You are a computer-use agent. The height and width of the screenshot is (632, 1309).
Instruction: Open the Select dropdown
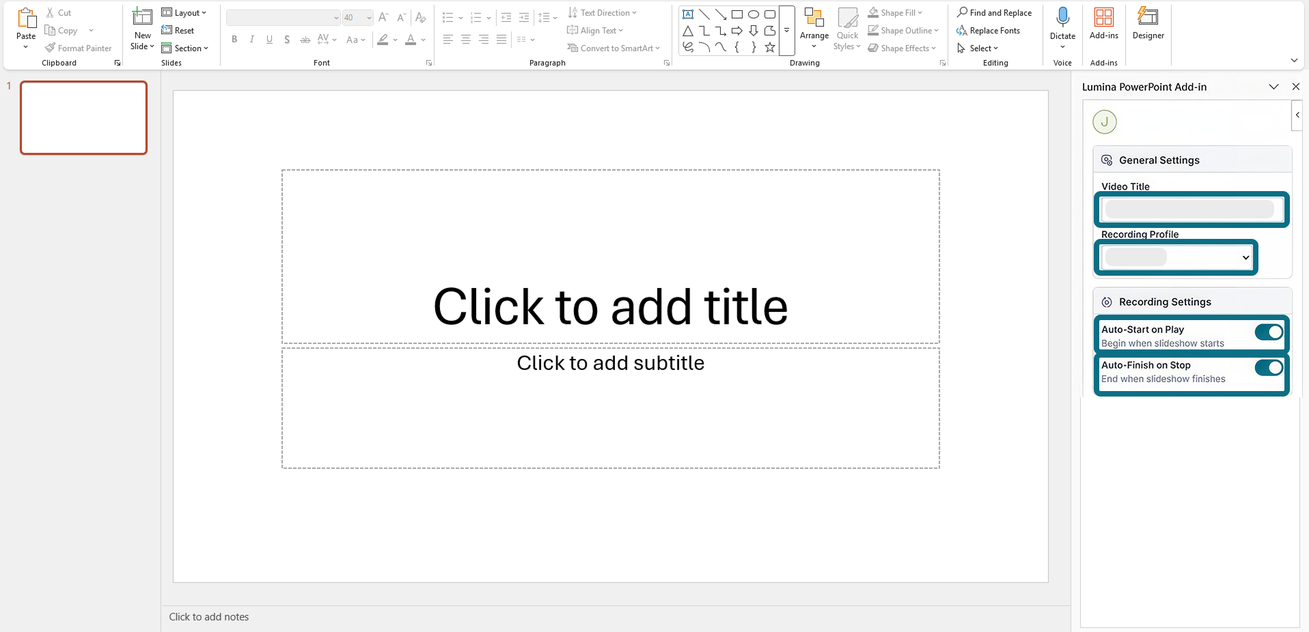point(978,48)
